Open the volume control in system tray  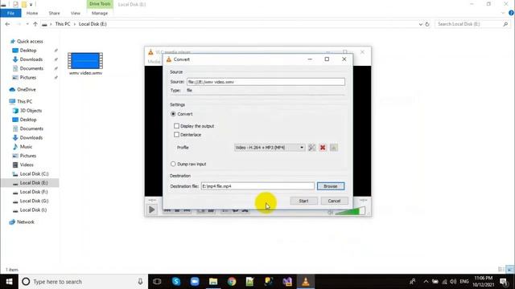tap(453, 282)
